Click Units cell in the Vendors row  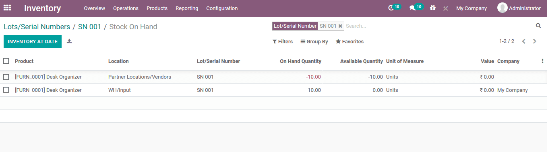tap(392, 77)
